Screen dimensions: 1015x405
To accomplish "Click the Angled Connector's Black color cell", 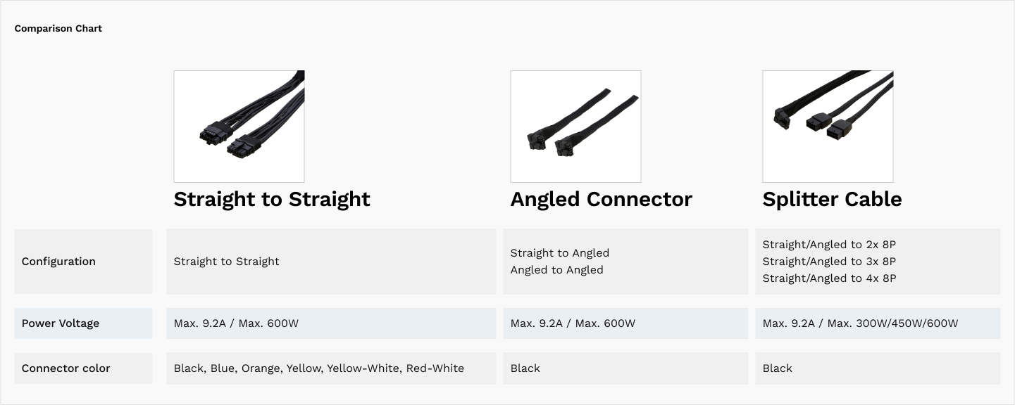I will 525,368.
